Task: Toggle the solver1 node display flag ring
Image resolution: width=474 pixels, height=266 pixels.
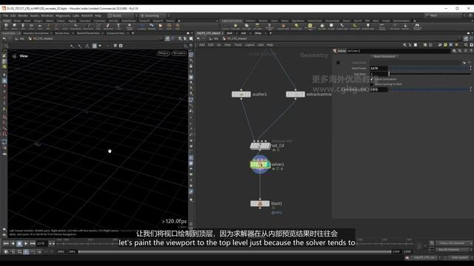Action: pos(260,164)
